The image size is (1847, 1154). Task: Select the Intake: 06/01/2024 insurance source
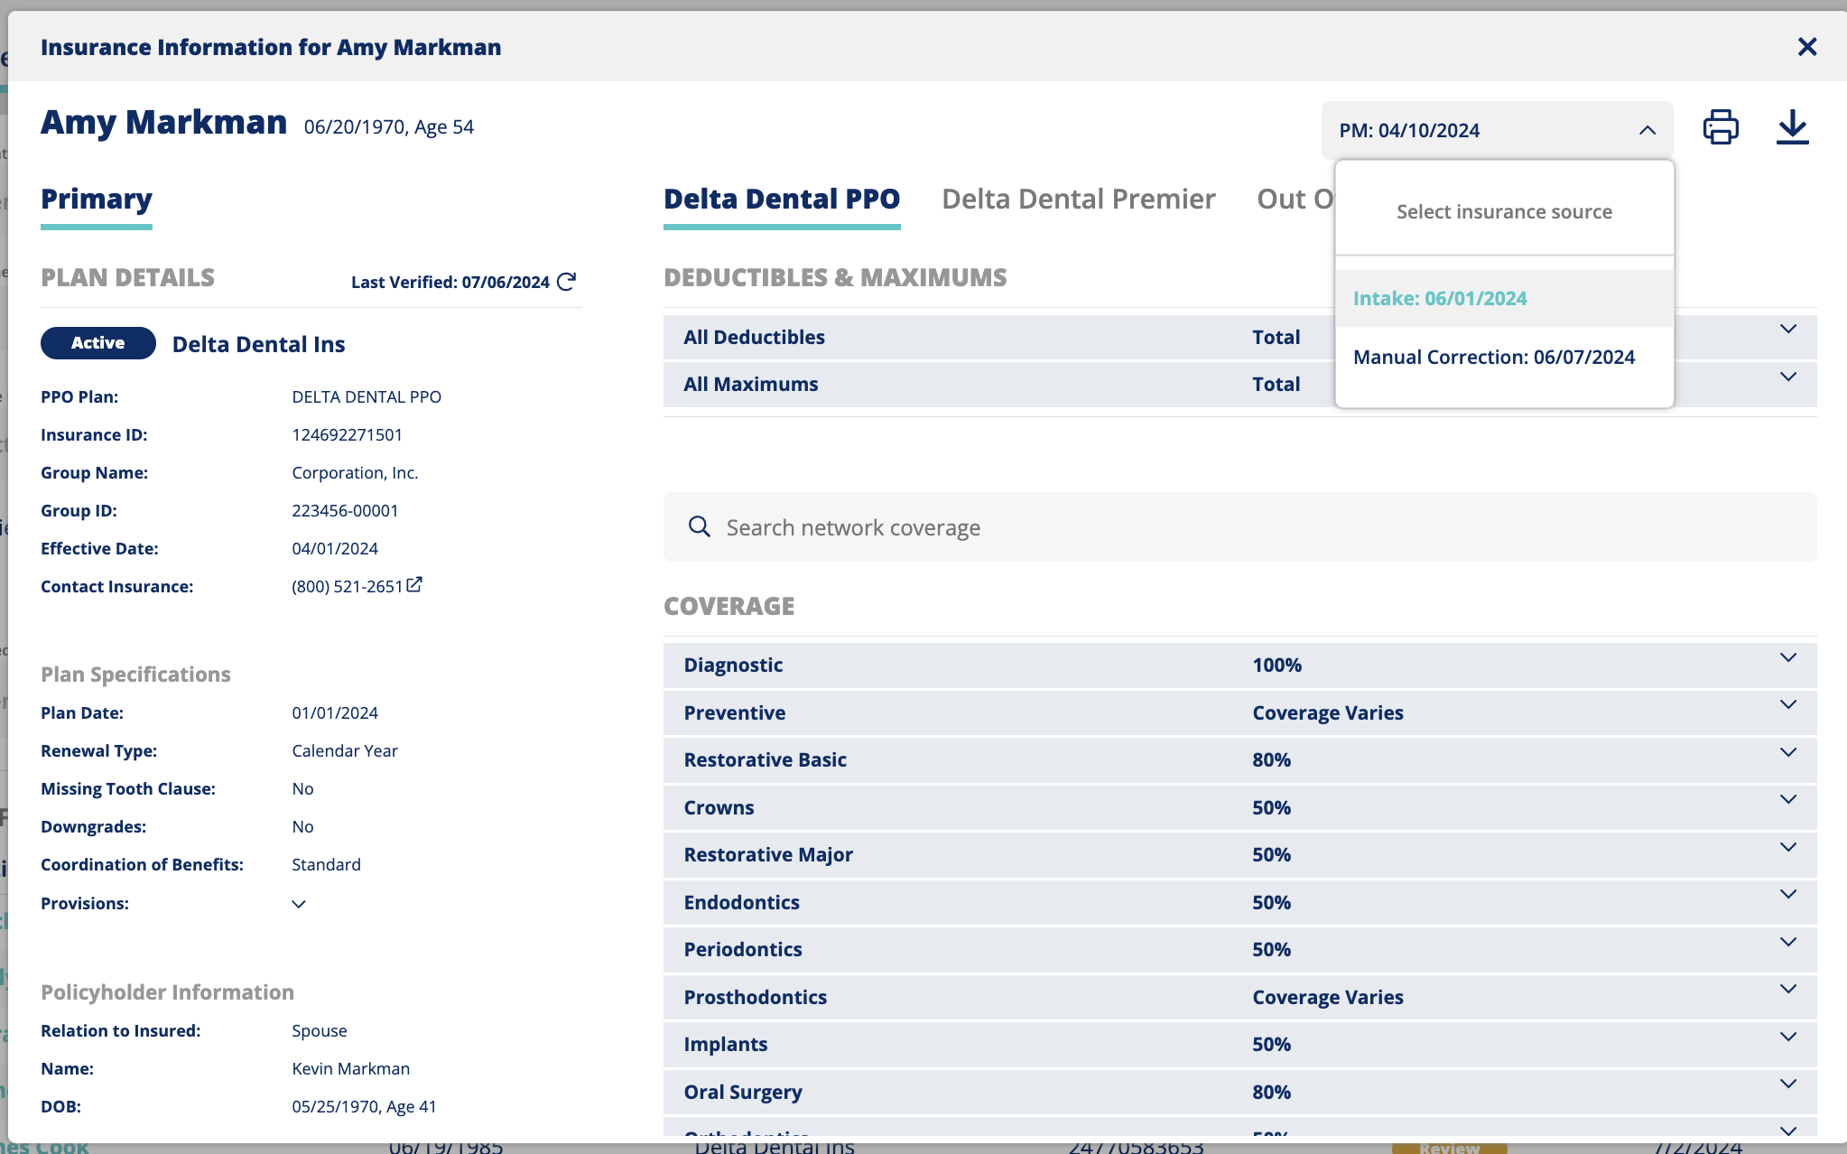click(1440, 297)
